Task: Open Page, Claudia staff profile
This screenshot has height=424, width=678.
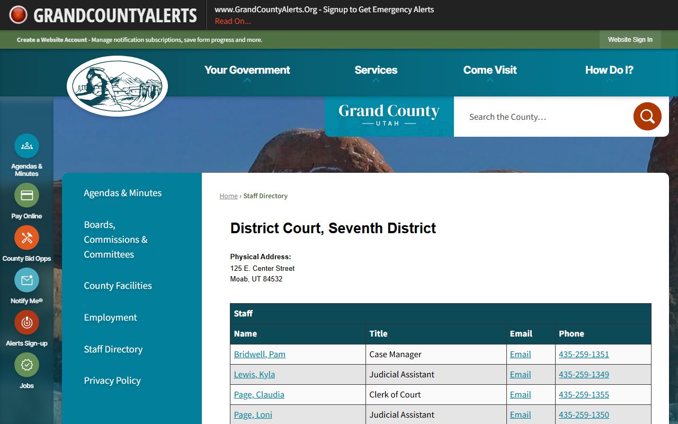Action: pyautogui.click(x=259, y=395)
